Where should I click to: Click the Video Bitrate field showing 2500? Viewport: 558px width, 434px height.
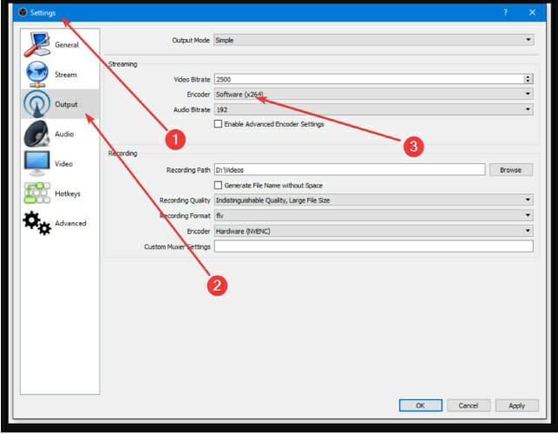click(369, 79)
